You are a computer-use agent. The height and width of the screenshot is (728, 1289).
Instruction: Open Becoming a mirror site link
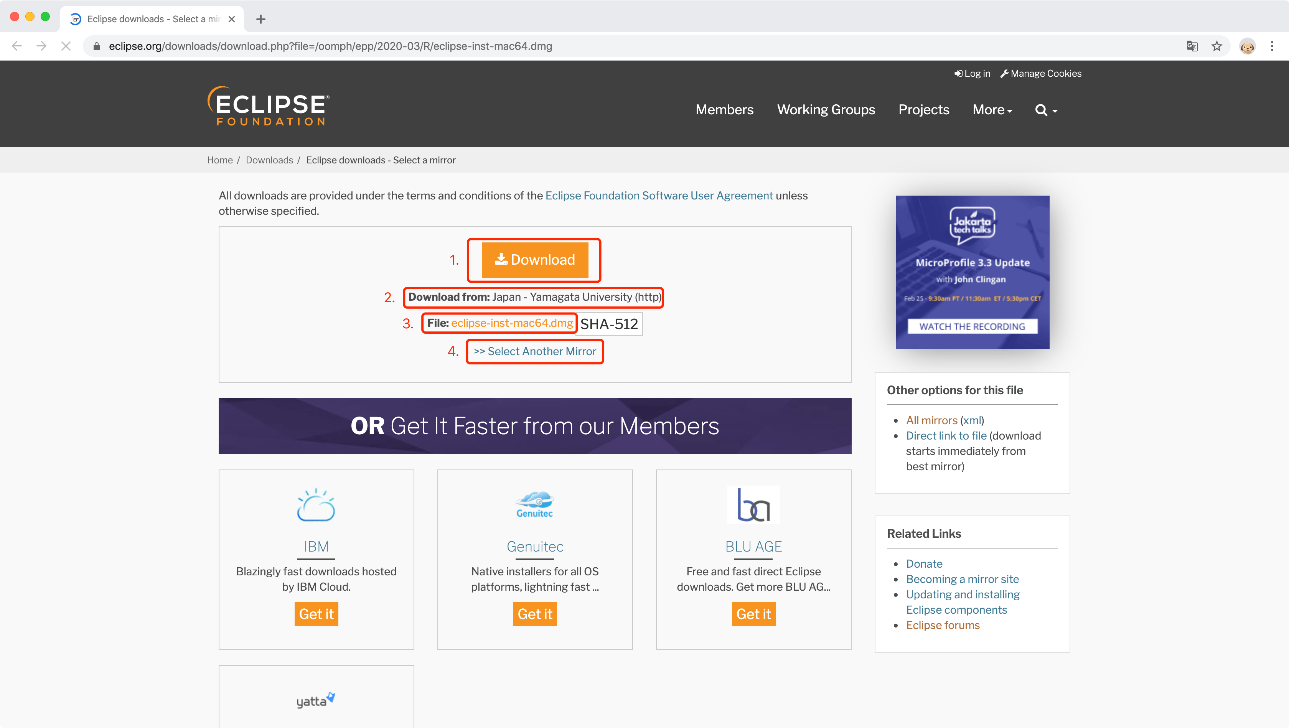click(x=962, y=580)
